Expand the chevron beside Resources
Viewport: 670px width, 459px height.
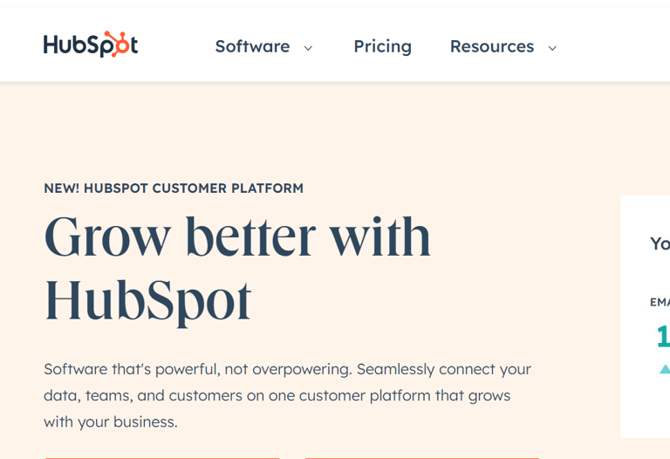tap(552, 48)
